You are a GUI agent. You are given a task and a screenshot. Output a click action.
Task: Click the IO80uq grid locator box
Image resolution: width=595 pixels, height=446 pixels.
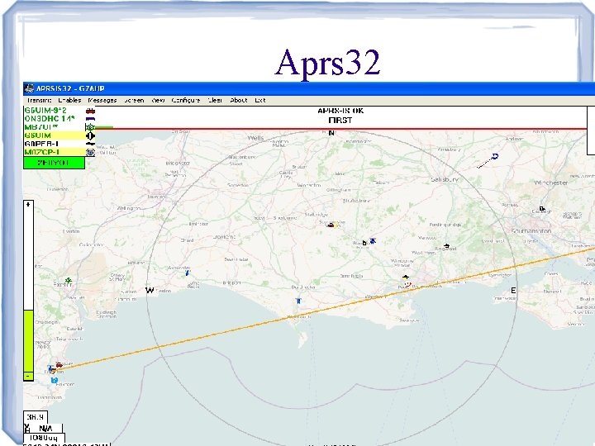(x=44, y=438)
